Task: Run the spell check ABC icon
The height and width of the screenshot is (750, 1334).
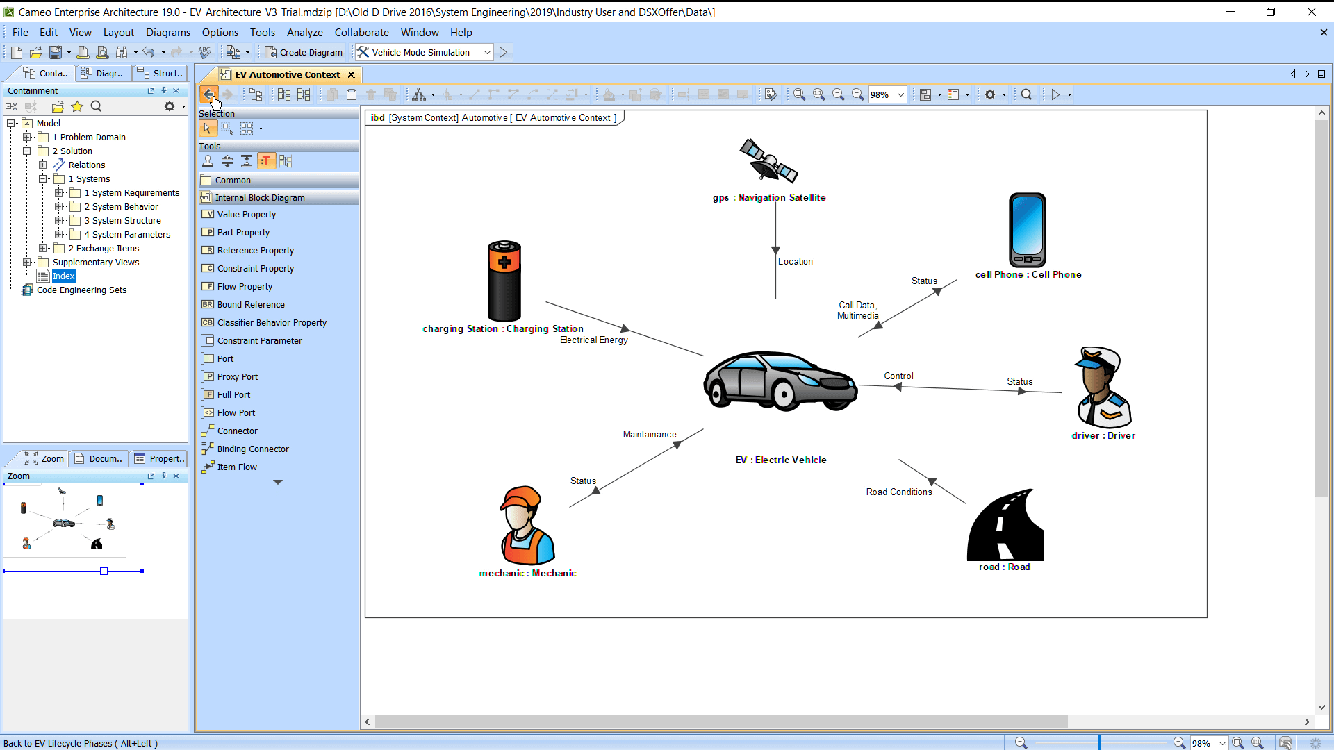Action: pos(204,52)
